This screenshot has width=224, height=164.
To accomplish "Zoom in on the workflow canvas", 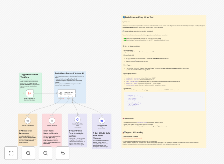I will (28, 153).
